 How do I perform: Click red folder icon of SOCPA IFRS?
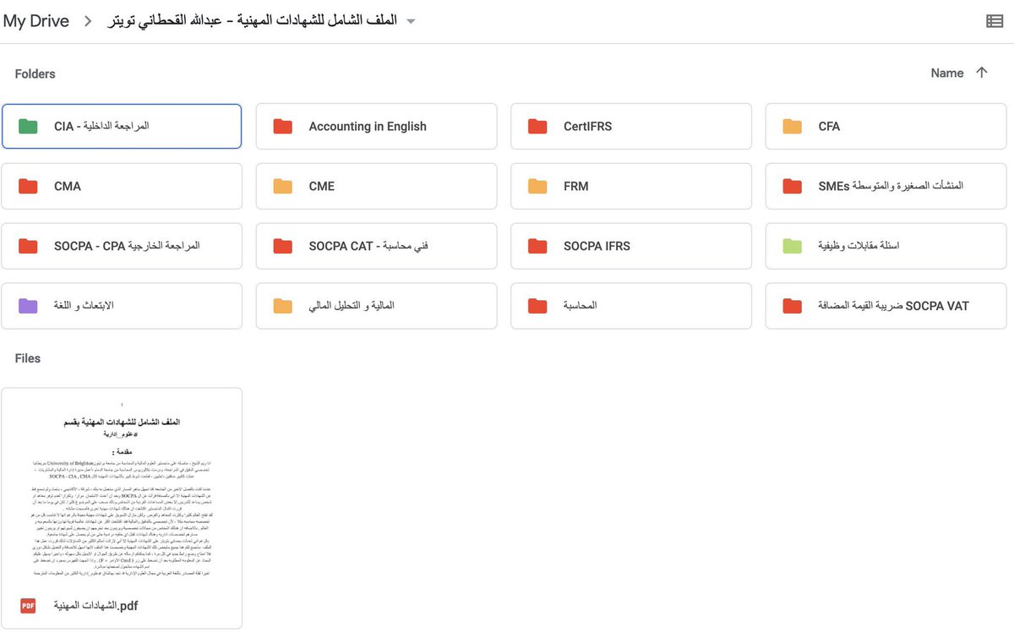537,246
